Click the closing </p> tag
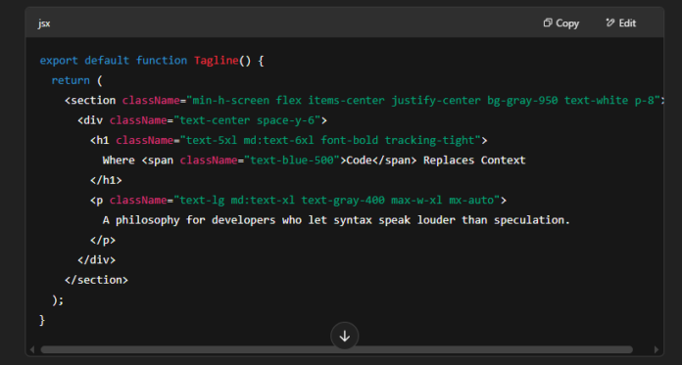682x365 pixels. [x=103, y=241]
